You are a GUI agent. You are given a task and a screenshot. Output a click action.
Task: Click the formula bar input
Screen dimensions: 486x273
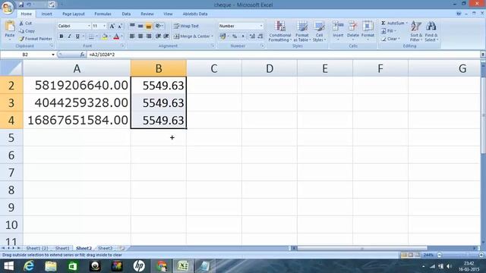(x=283, y=55)
